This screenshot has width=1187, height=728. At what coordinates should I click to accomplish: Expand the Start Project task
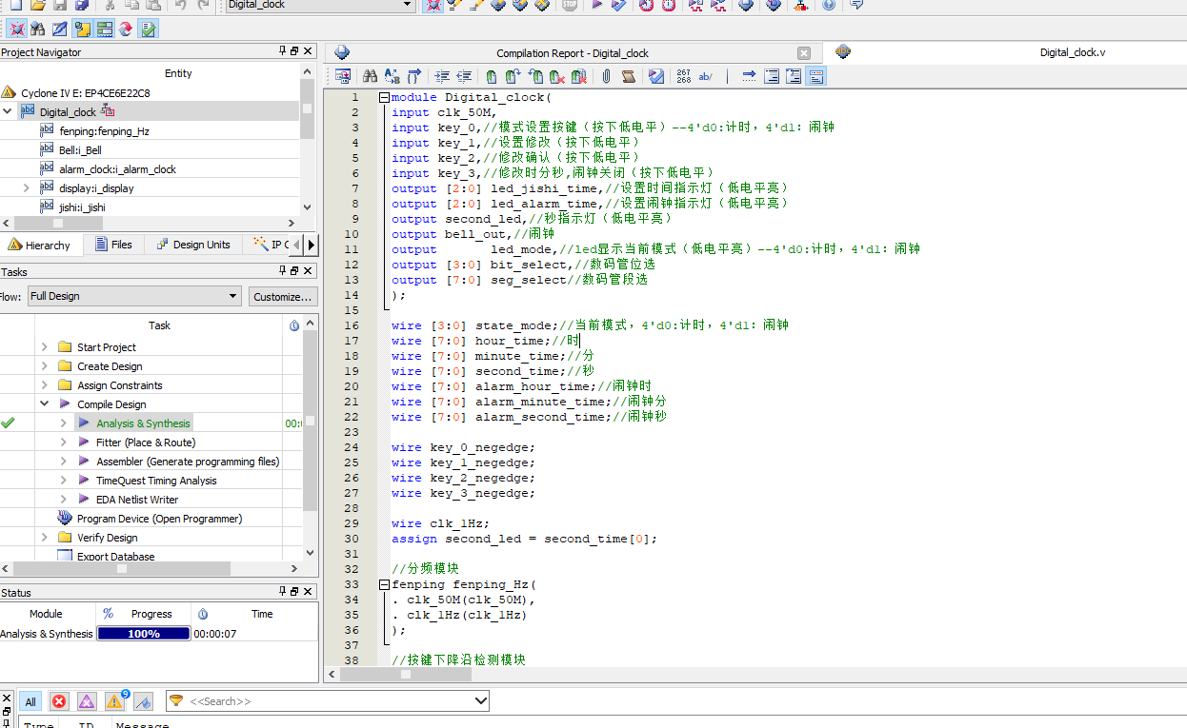[x=44, y=347]
